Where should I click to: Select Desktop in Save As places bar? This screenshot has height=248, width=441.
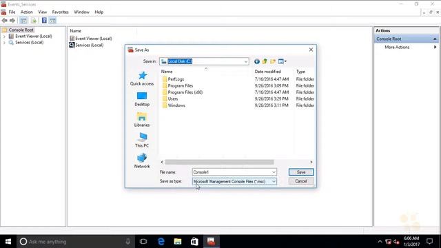142,99
